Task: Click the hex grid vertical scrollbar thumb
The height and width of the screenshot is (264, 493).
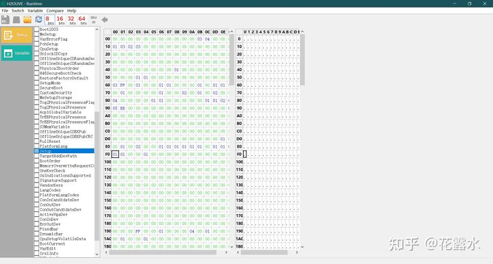Action: (231, 60)
